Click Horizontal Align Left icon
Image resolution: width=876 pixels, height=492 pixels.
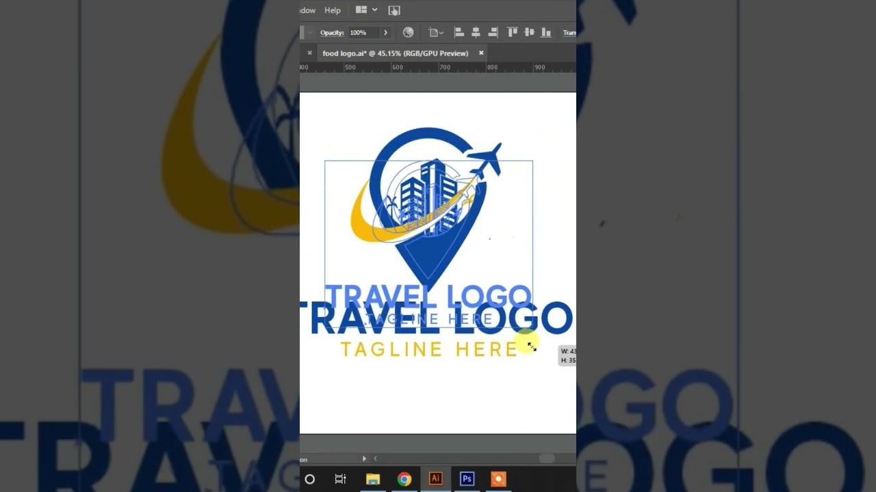point(459,32)
